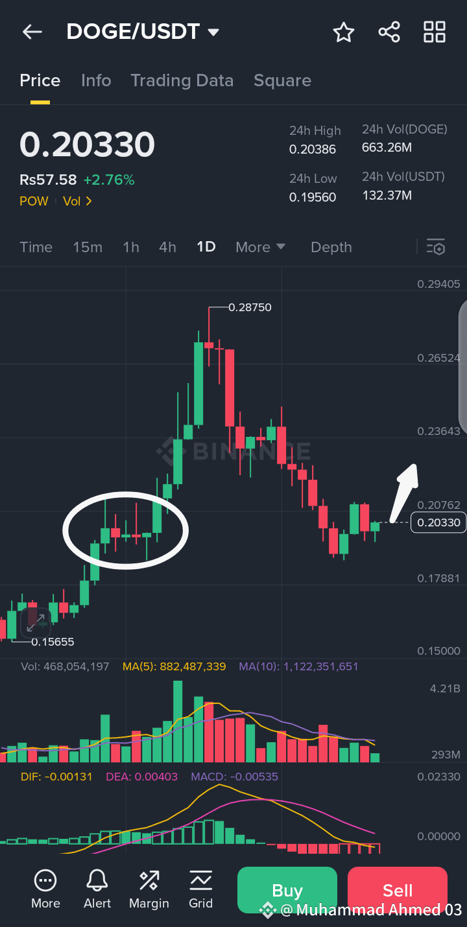467x927 pixels.
Task: Open the share icon
Action: tap(389, 32)
